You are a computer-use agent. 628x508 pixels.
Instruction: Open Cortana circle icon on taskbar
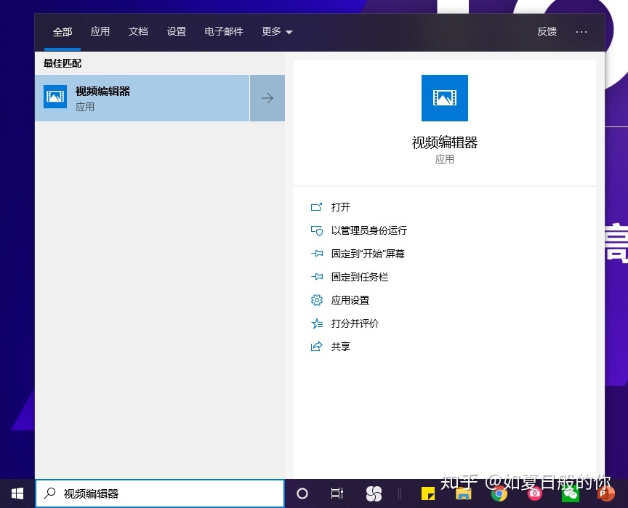pyautogui.click(x=302, y=493)
